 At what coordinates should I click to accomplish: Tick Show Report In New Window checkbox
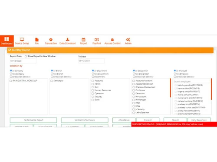[26, 56]
